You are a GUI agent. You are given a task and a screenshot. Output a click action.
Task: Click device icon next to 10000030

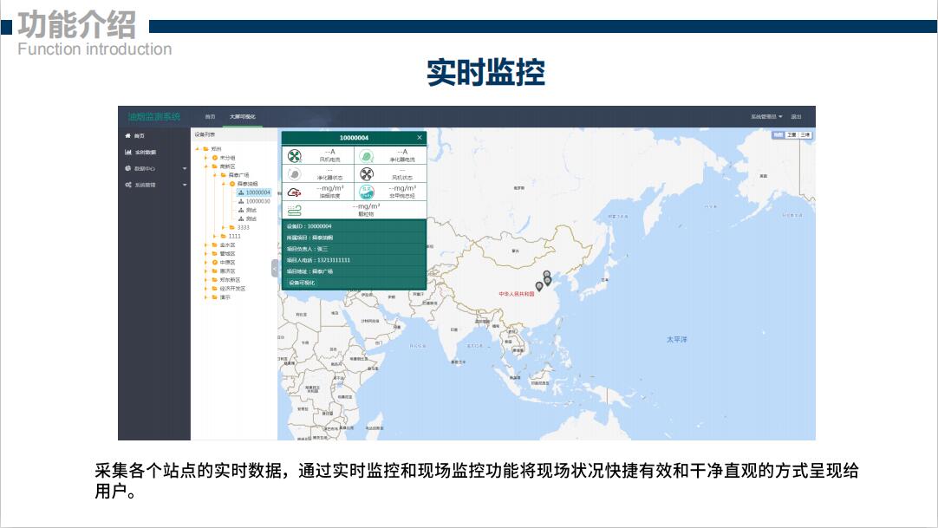tap(241, 201)
